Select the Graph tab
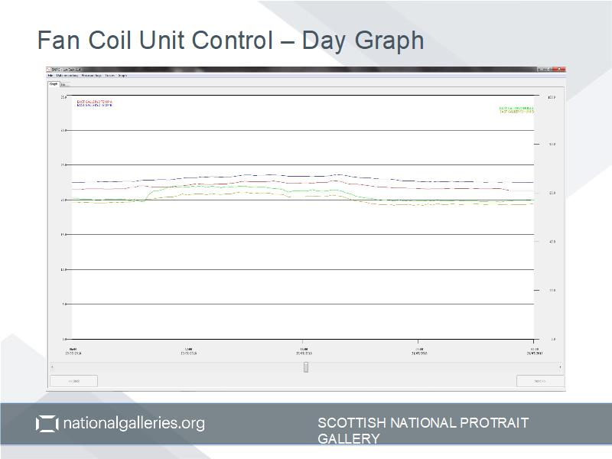The width and height of the screenshot is (612, 459). click(x=54, y=84)
